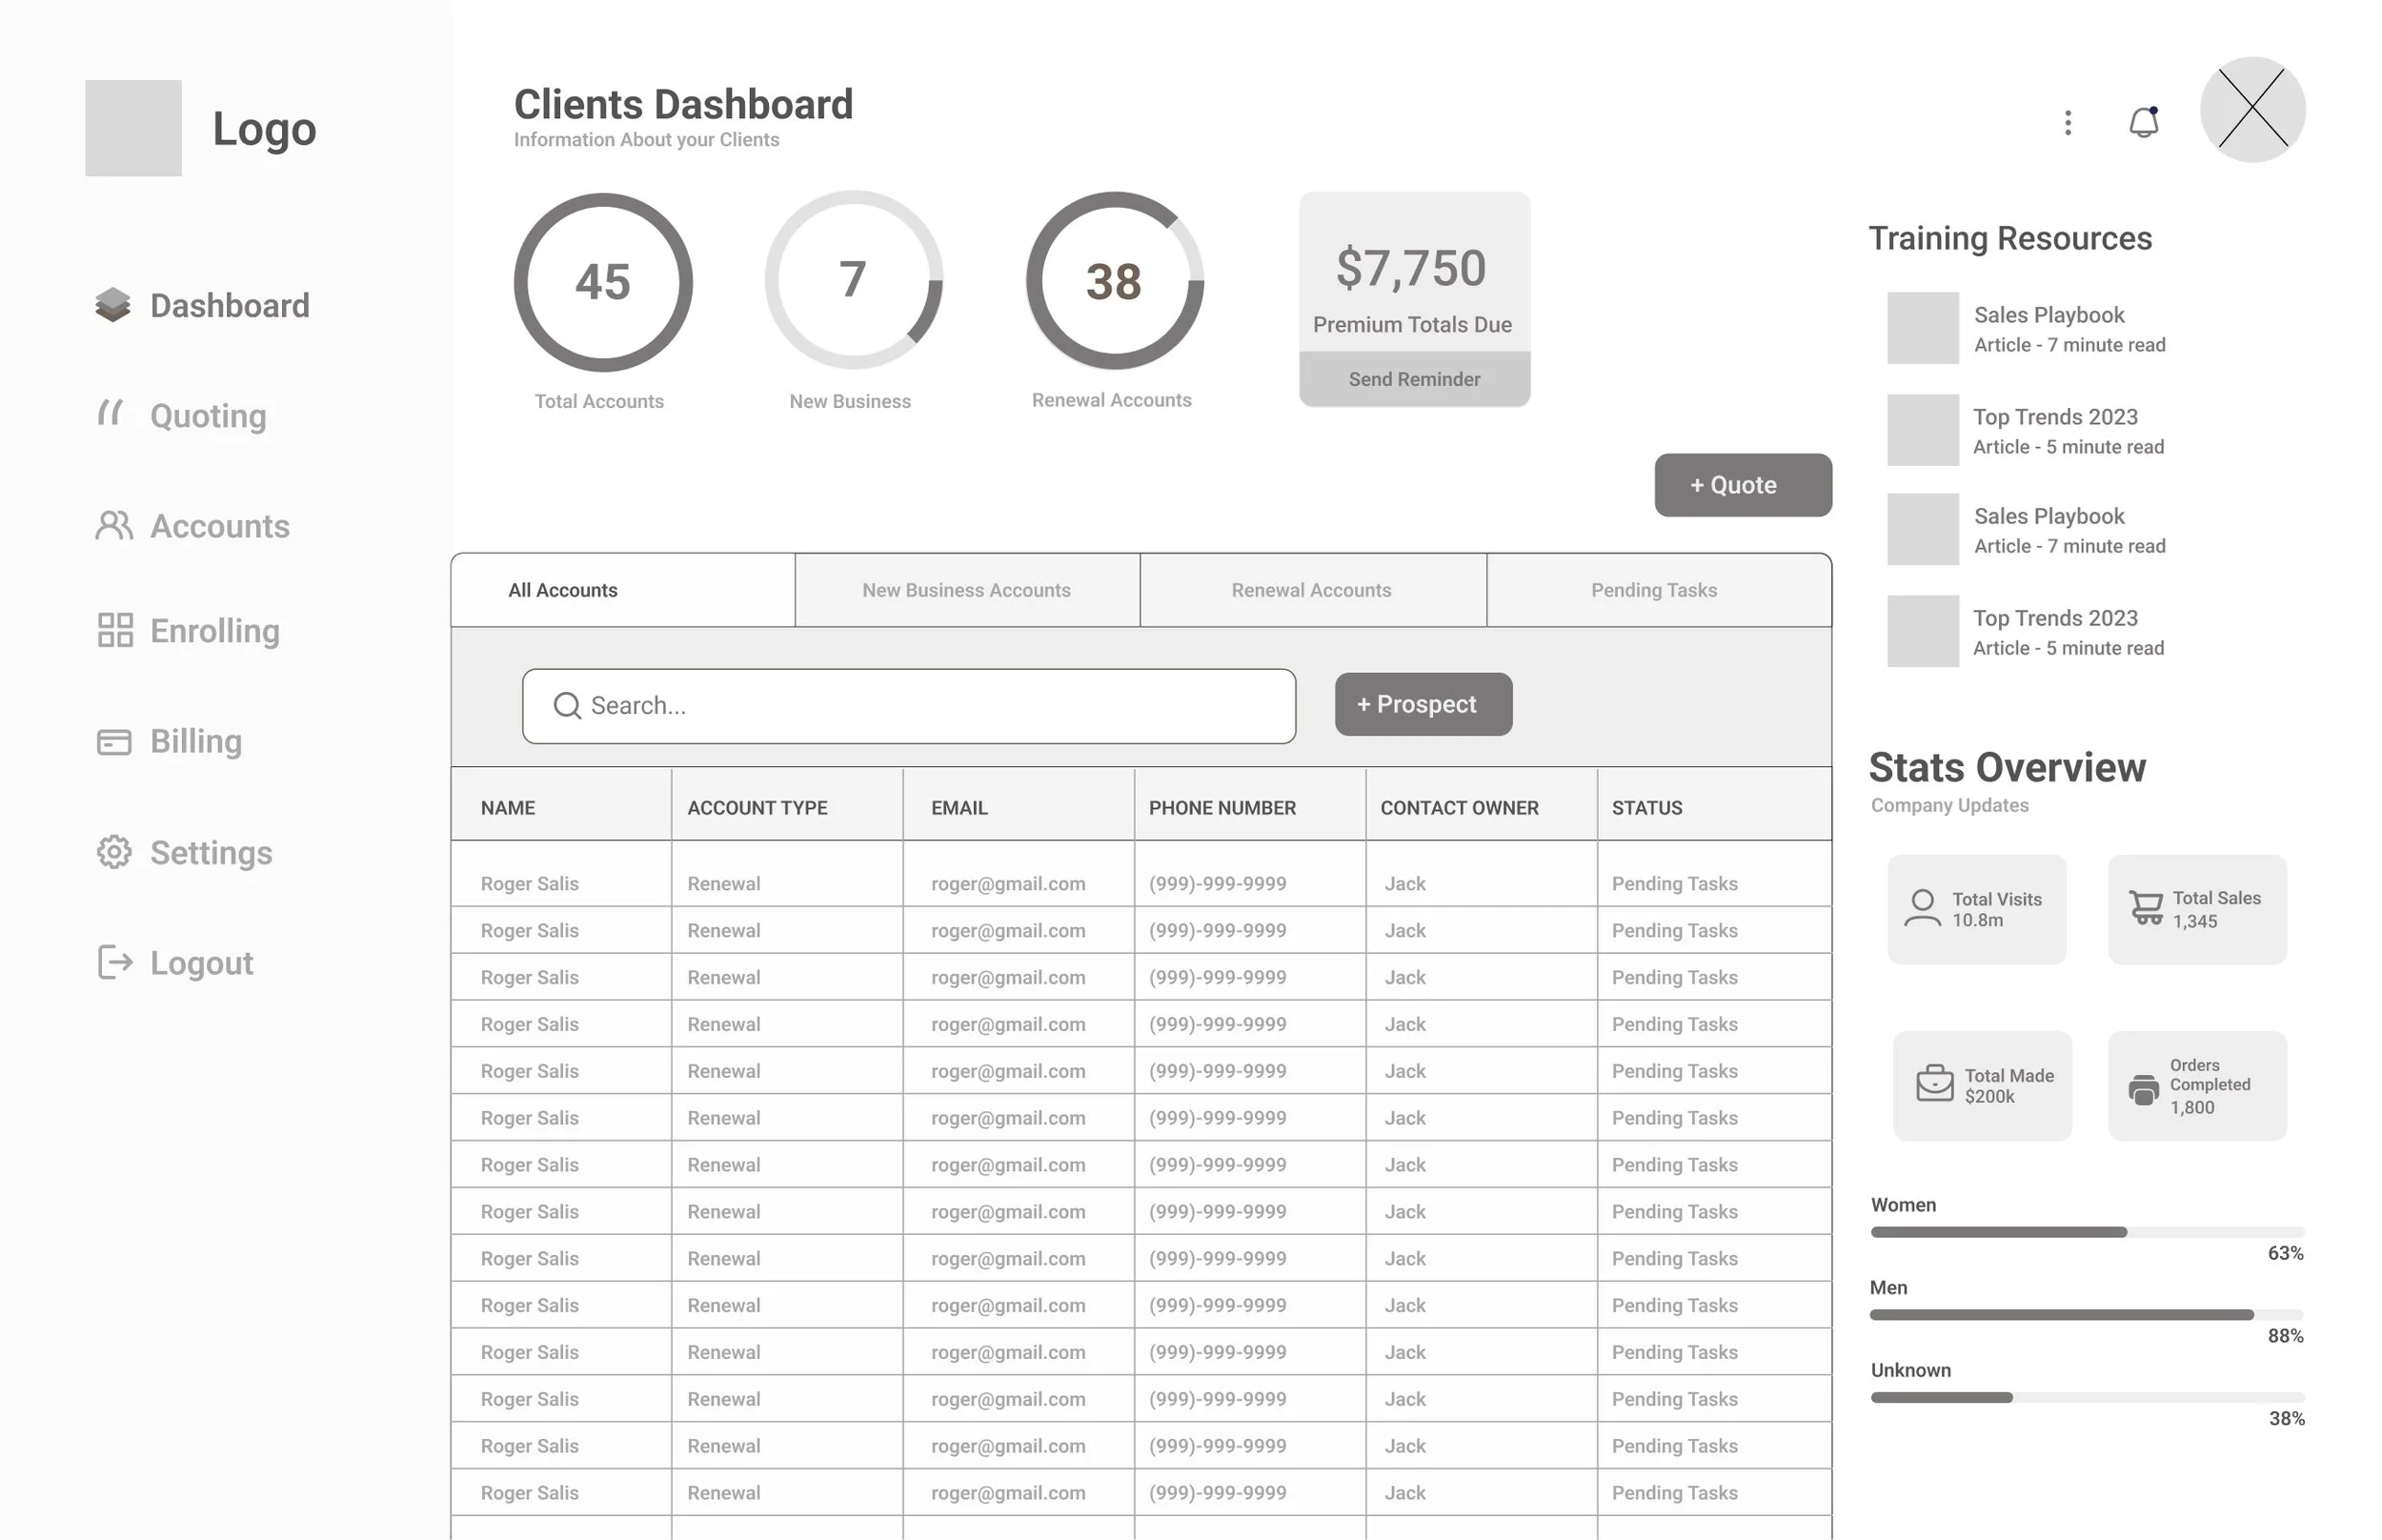
Task: Click the user profile avatar
Action: point(2251,110)
